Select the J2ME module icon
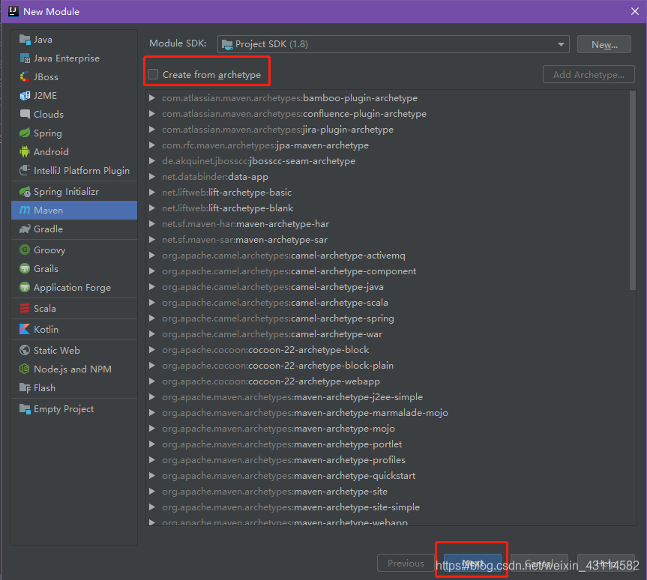The image size is (647, 580). (25, 96)
